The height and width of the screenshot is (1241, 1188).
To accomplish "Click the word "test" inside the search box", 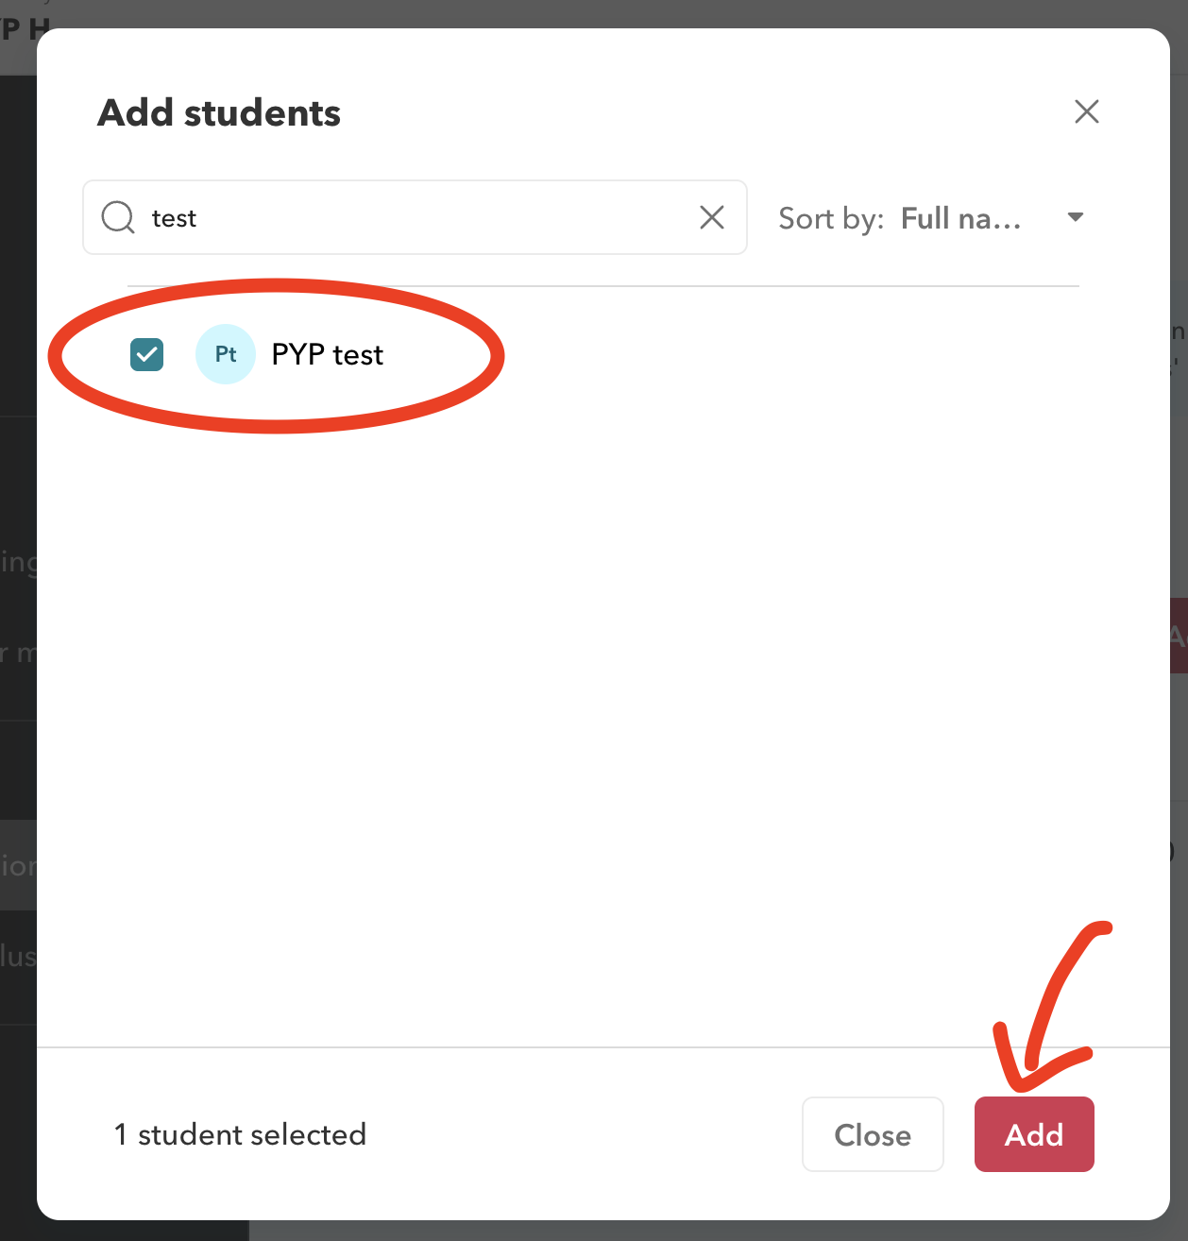I will (x=174, y=217).
